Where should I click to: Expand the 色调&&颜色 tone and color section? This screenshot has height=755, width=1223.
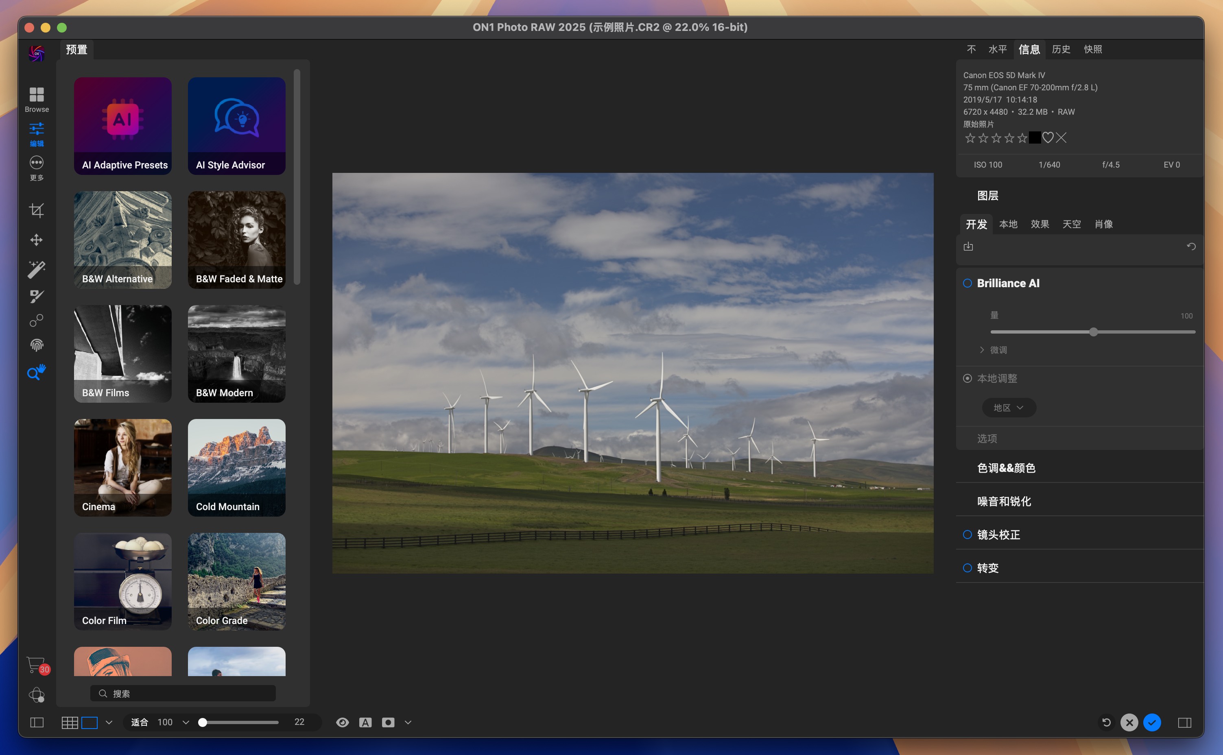click(1007, 467)
